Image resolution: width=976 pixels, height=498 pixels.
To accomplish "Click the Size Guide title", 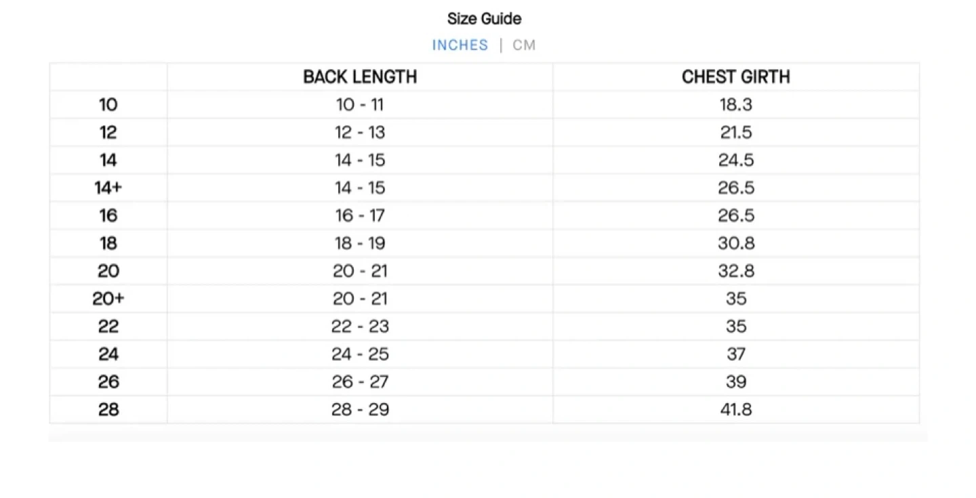I will [x=484, y=19].
